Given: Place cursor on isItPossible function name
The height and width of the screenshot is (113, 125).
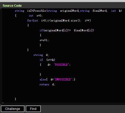Looking at the screenshot, I should (x=37, y=11).
